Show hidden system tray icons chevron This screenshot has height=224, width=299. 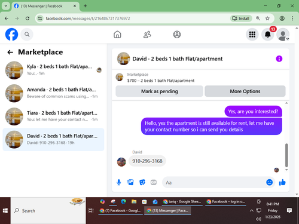click(252, 210)
